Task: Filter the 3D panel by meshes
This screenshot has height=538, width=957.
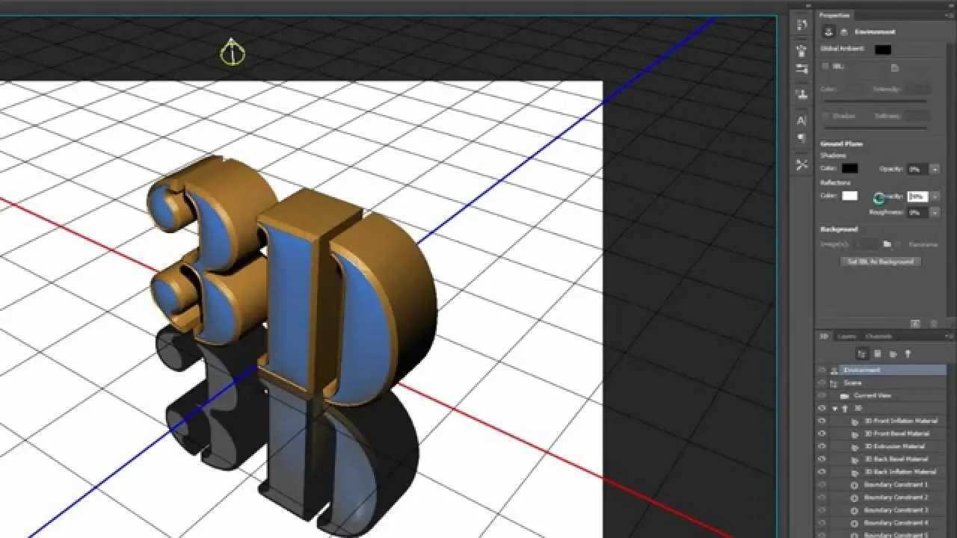Action: (878, 353)
